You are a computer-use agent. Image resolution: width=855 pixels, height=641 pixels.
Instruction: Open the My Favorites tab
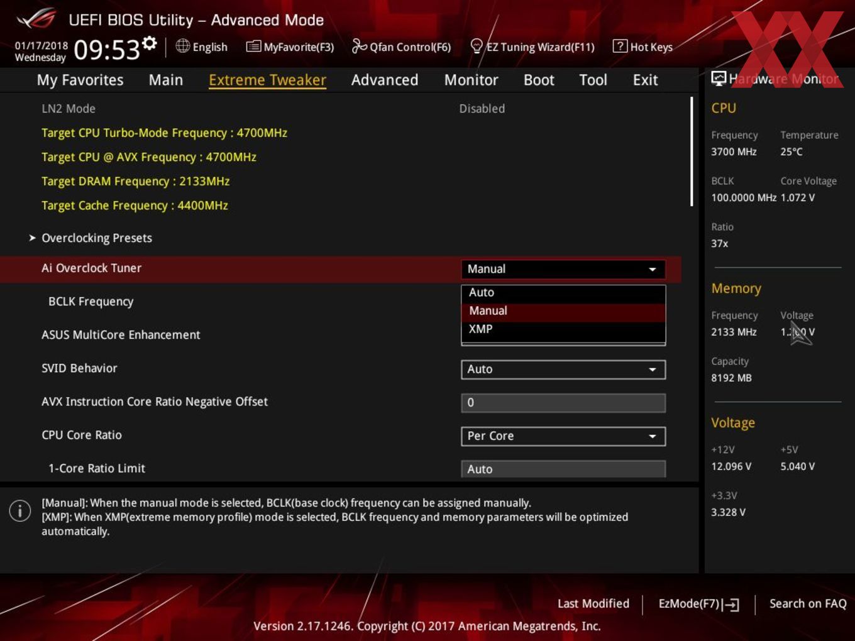point(80,80)
